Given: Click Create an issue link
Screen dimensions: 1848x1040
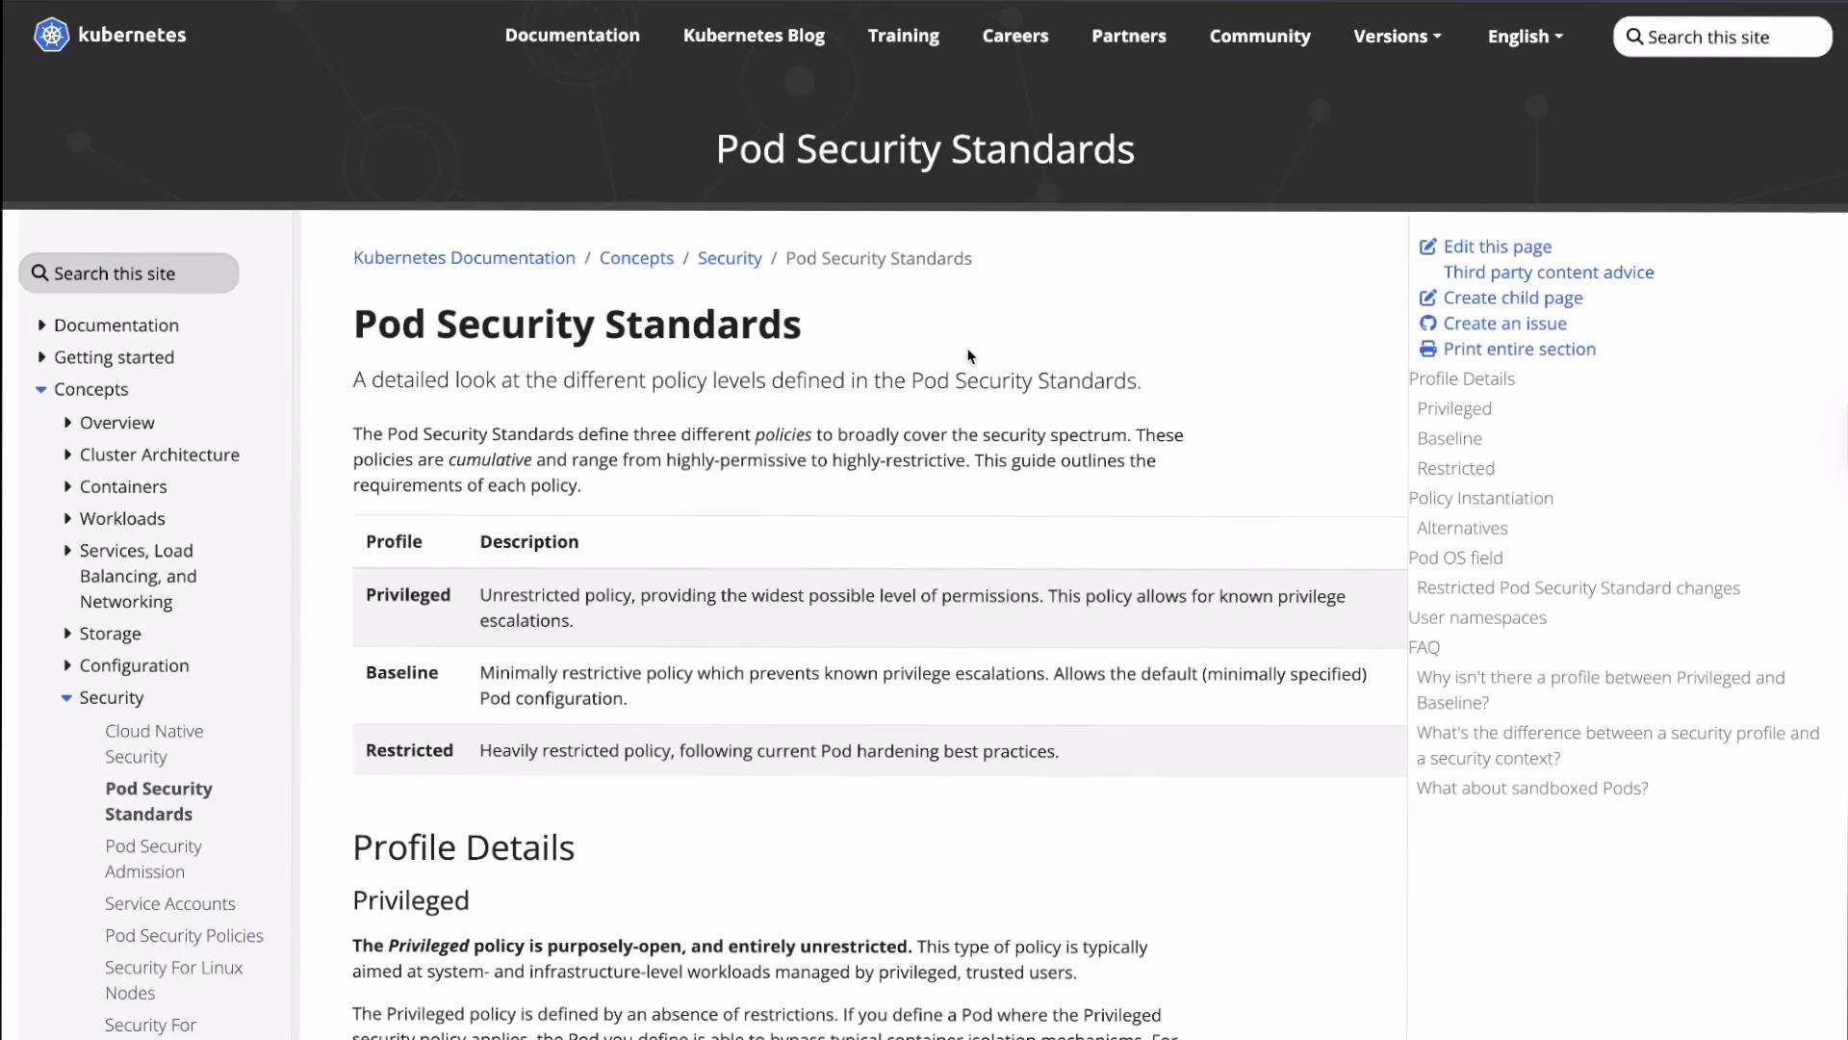Looking at the screenshot, I should coord(1504,324).
